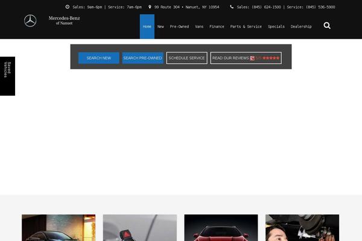Screen dimensions: 362x241
Task: Open the Vans menu
Action: [199, 27]
